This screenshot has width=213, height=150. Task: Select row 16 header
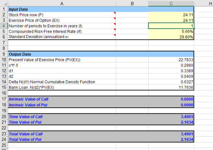coord(4,93)
